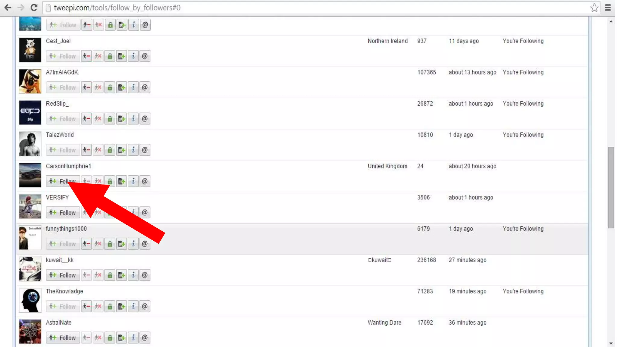Add RedSlip_ to a list
This screenshot has height=347, width=617.
coord(121,119)
